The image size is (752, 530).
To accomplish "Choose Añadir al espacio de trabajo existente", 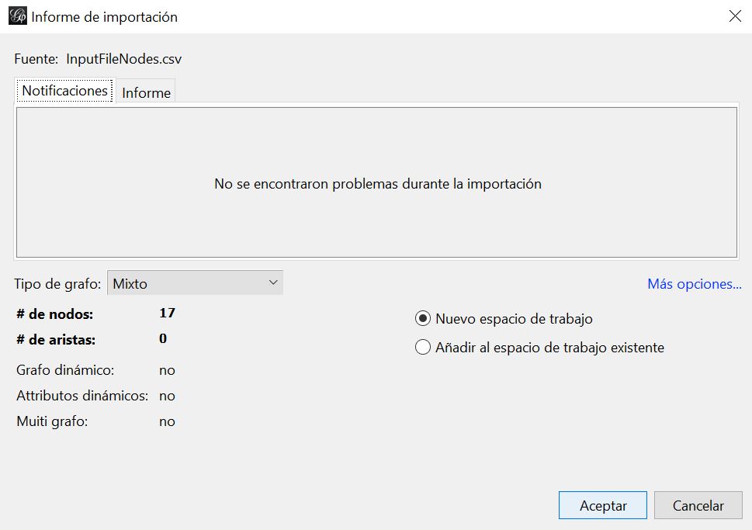I will tap(423, 348).
